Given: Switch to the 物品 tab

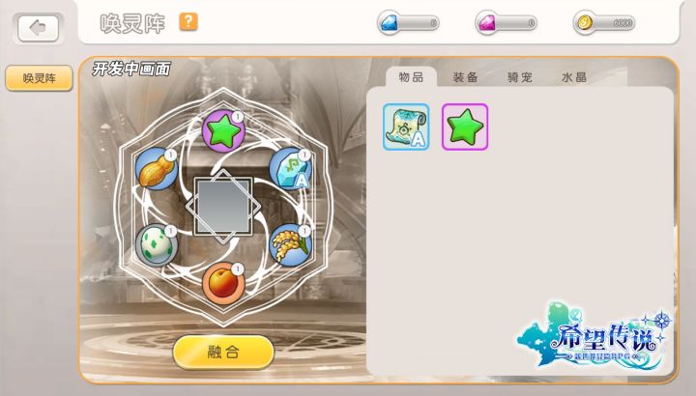Looking at the screenshot, I should click(x=411, y=77).
